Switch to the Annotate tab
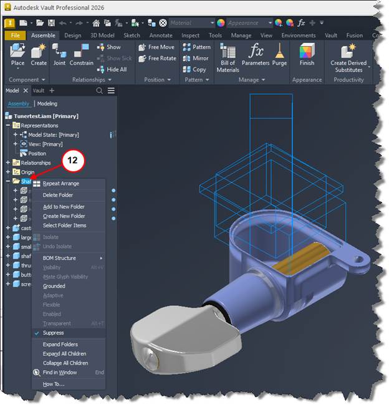 (161, 36)
